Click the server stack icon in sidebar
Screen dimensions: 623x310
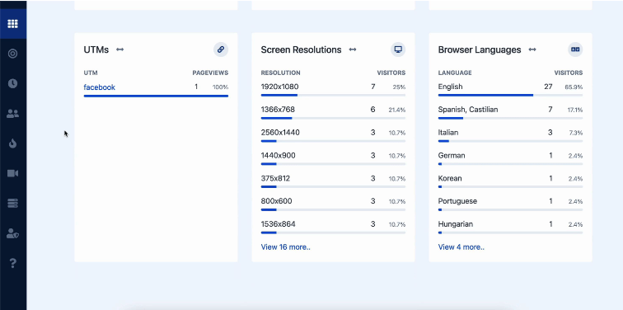pyautogui.click(x=12, y=203)
